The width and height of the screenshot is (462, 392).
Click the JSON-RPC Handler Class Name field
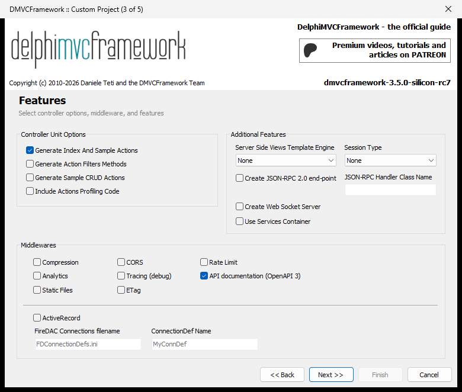[x=390, y=189]
